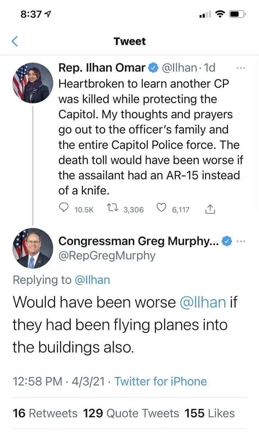
Task: View the 129 Quote Tweets list
Action: click(131, 413)
